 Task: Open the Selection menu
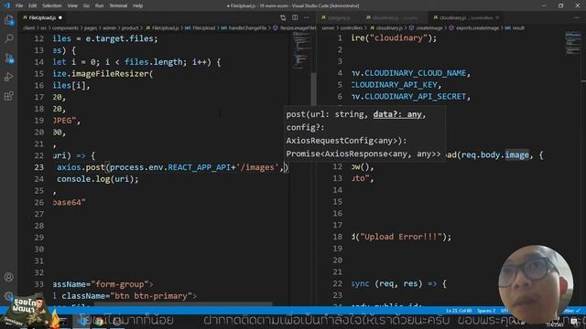click(52, 5)
